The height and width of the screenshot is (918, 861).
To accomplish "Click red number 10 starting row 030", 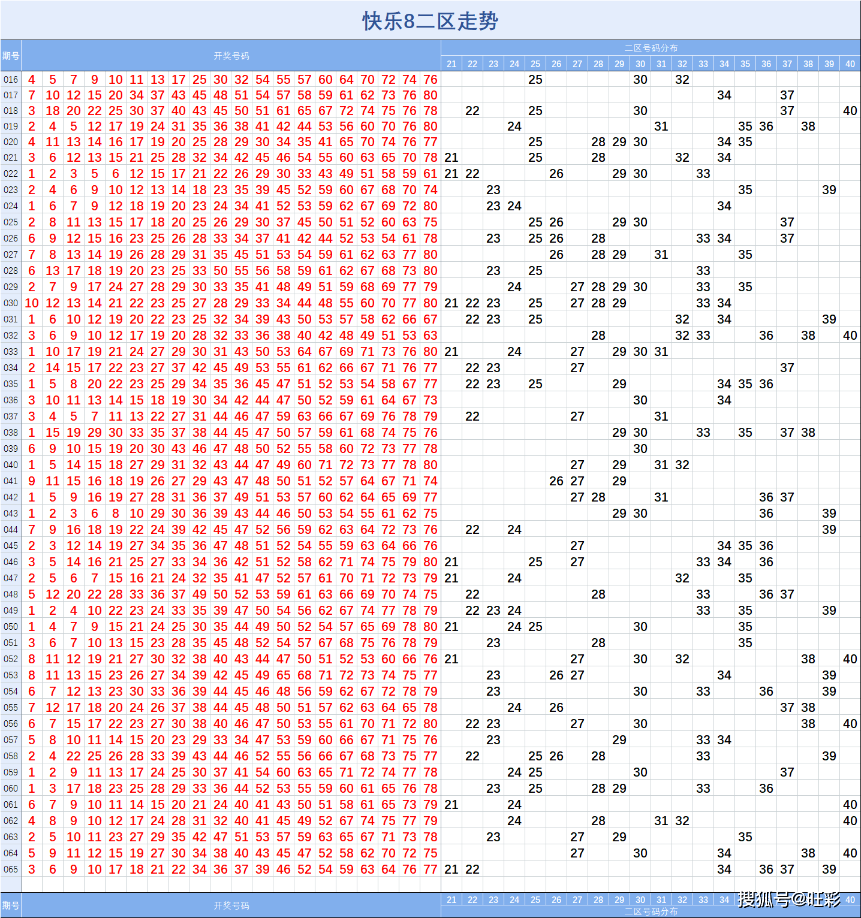I will point(32,303).
